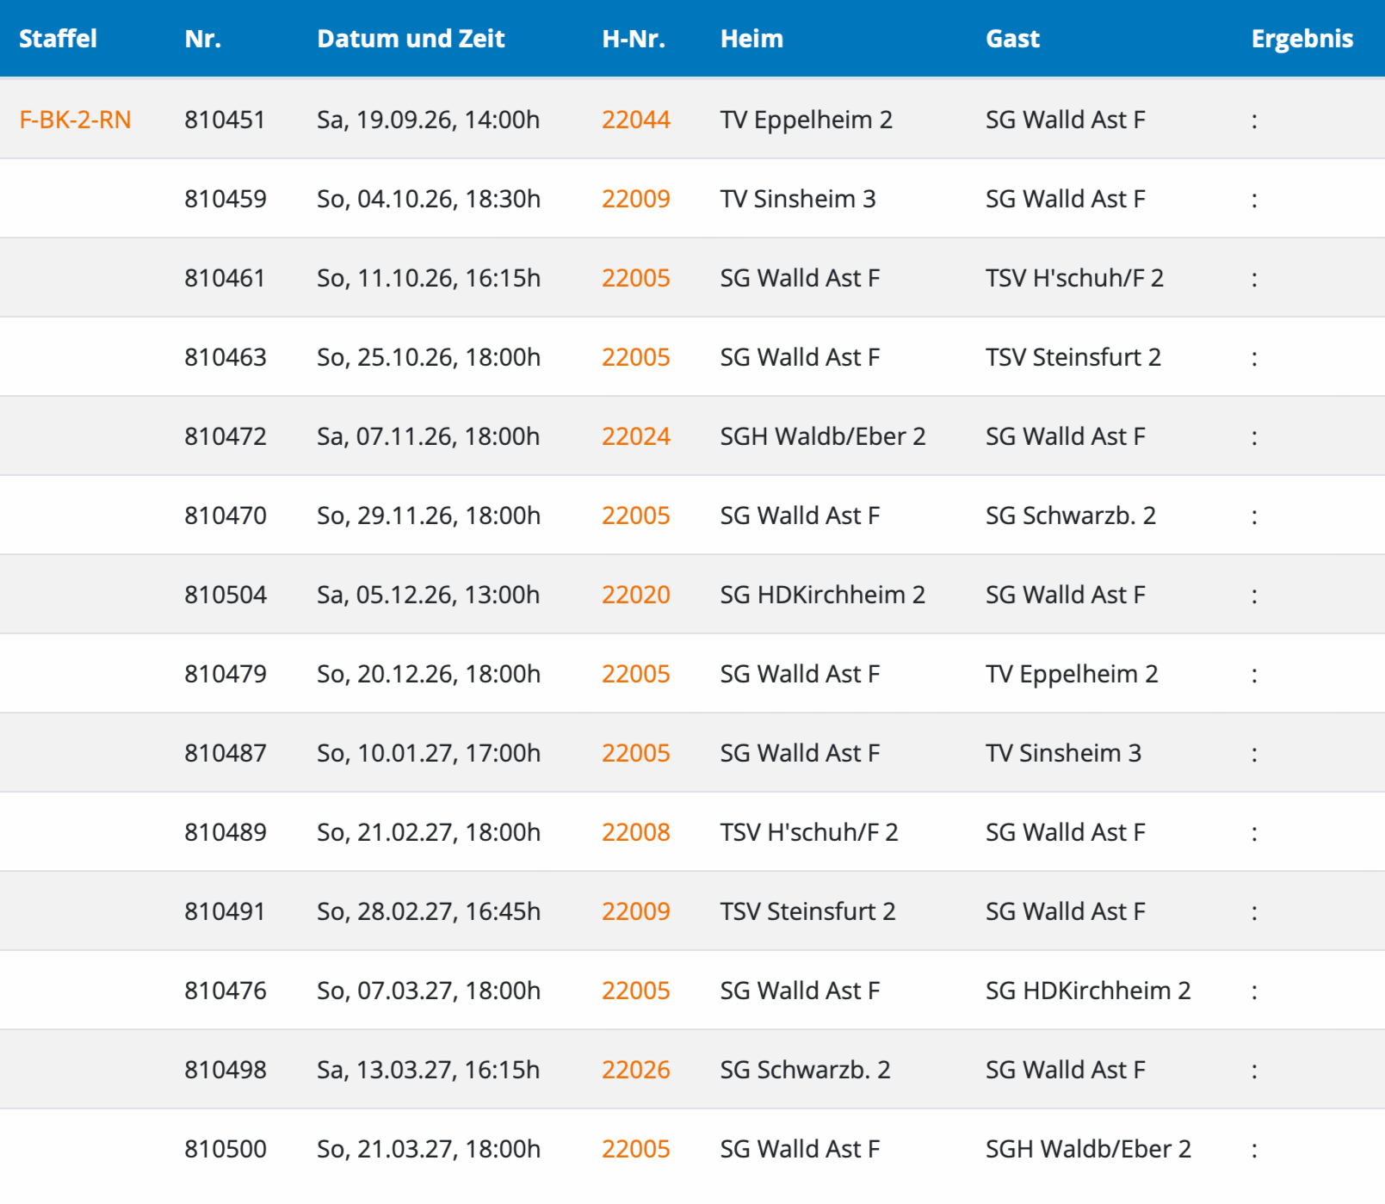Viewport: 1385px width, 1204px height.
Task: Open hall 22005 link for game 810479
Action: pos(635,674)
